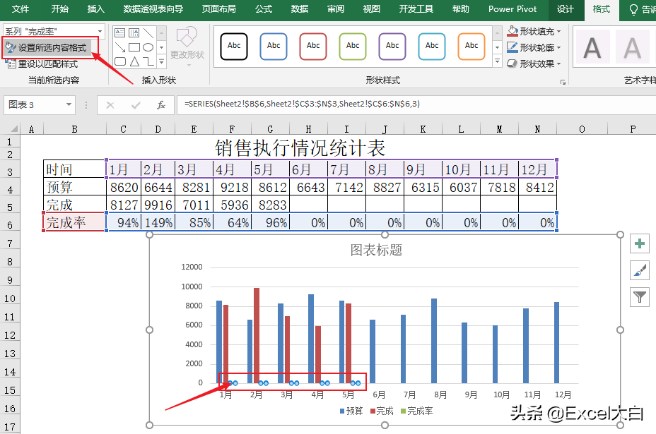The image size is (656, 434).
Task: Switch to the Power Pivot tab
Action: click(512, 8)
